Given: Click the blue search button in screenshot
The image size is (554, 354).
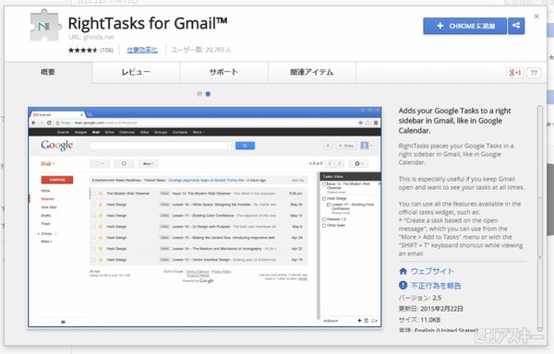Looking at the screenshot, I should [245, 146].
